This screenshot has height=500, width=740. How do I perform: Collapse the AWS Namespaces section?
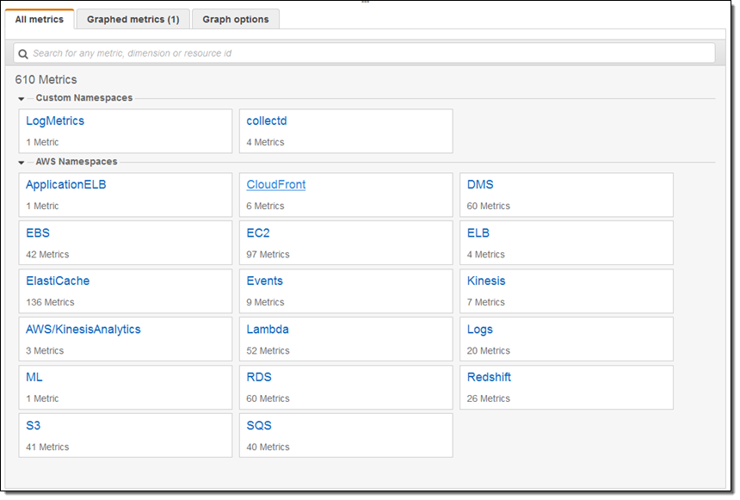[21, 163]
